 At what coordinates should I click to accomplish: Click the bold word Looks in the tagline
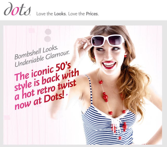coord(60,14)
